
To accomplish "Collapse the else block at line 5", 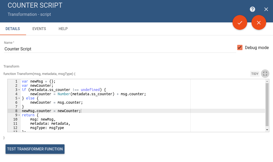I will click(19, 98).
